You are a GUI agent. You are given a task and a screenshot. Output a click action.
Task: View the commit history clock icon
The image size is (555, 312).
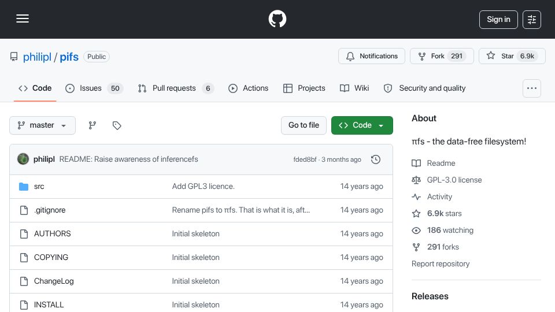pos(376,159)
